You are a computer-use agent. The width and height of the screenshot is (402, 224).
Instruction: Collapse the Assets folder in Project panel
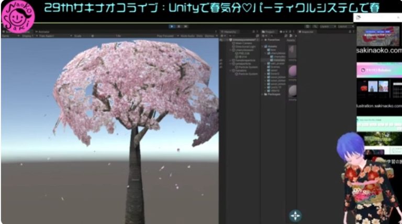coord(263,46)
